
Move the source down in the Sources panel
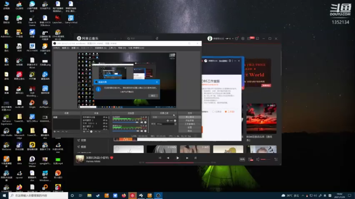[99, 131]
